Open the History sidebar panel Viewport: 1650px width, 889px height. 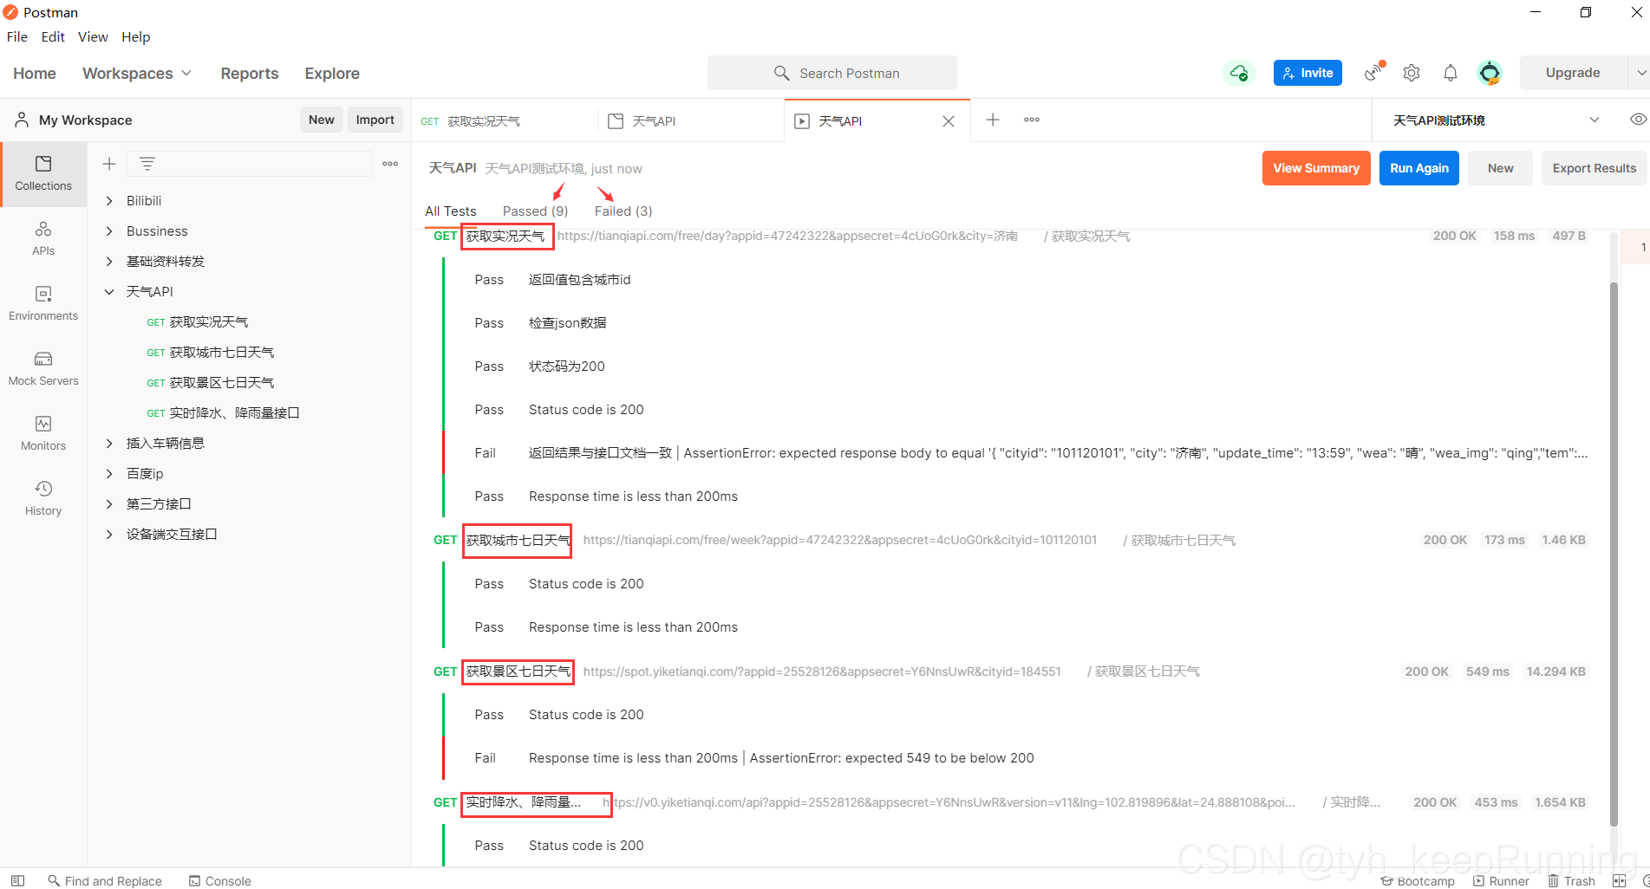[43, 499]
